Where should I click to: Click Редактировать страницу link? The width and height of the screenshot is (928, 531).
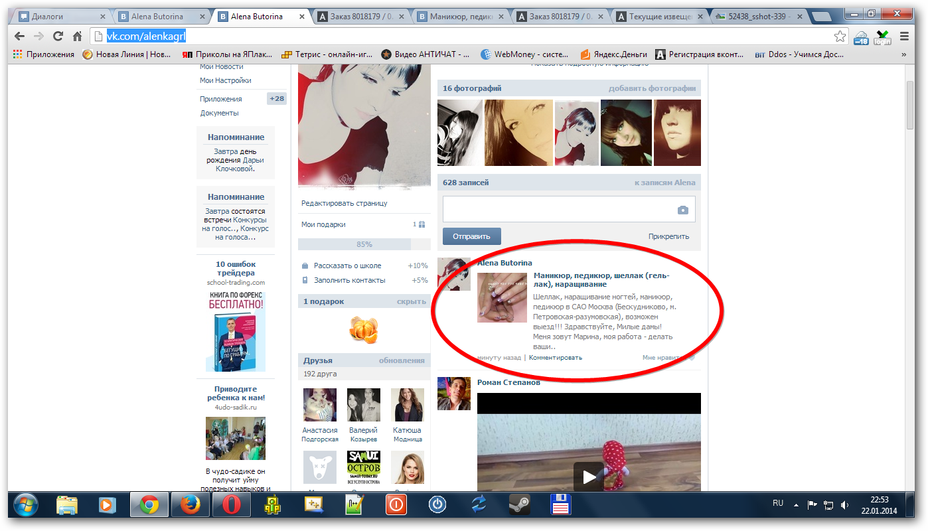(345, 203)
